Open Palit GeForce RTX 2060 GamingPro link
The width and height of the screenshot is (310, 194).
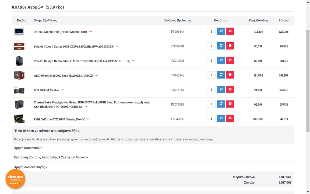click(59, 119)
